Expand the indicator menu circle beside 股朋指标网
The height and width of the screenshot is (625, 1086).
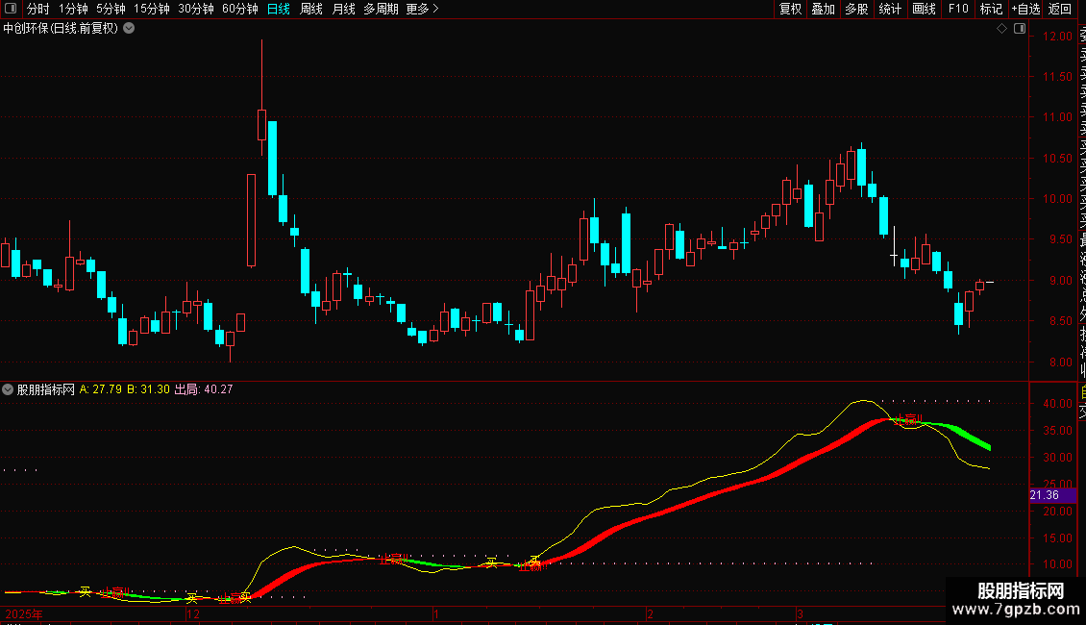pos(8,389)
